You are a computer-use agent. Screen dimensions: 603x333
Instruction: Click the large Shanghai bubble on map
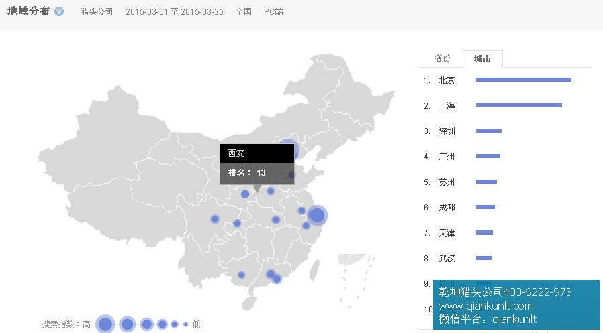[x=317, y=216]
